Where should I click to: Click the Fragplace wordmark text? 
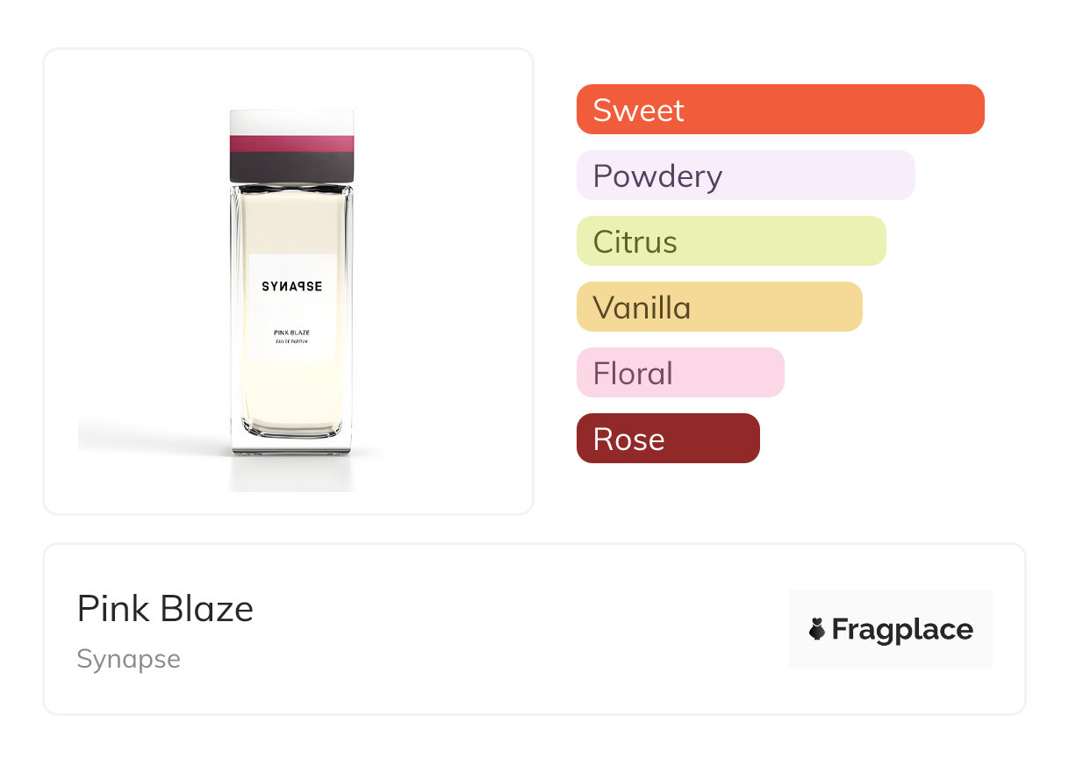(x=901, y=629)
